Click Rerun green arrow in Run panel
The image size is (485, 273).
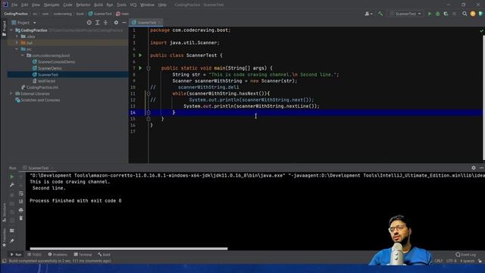12,177
